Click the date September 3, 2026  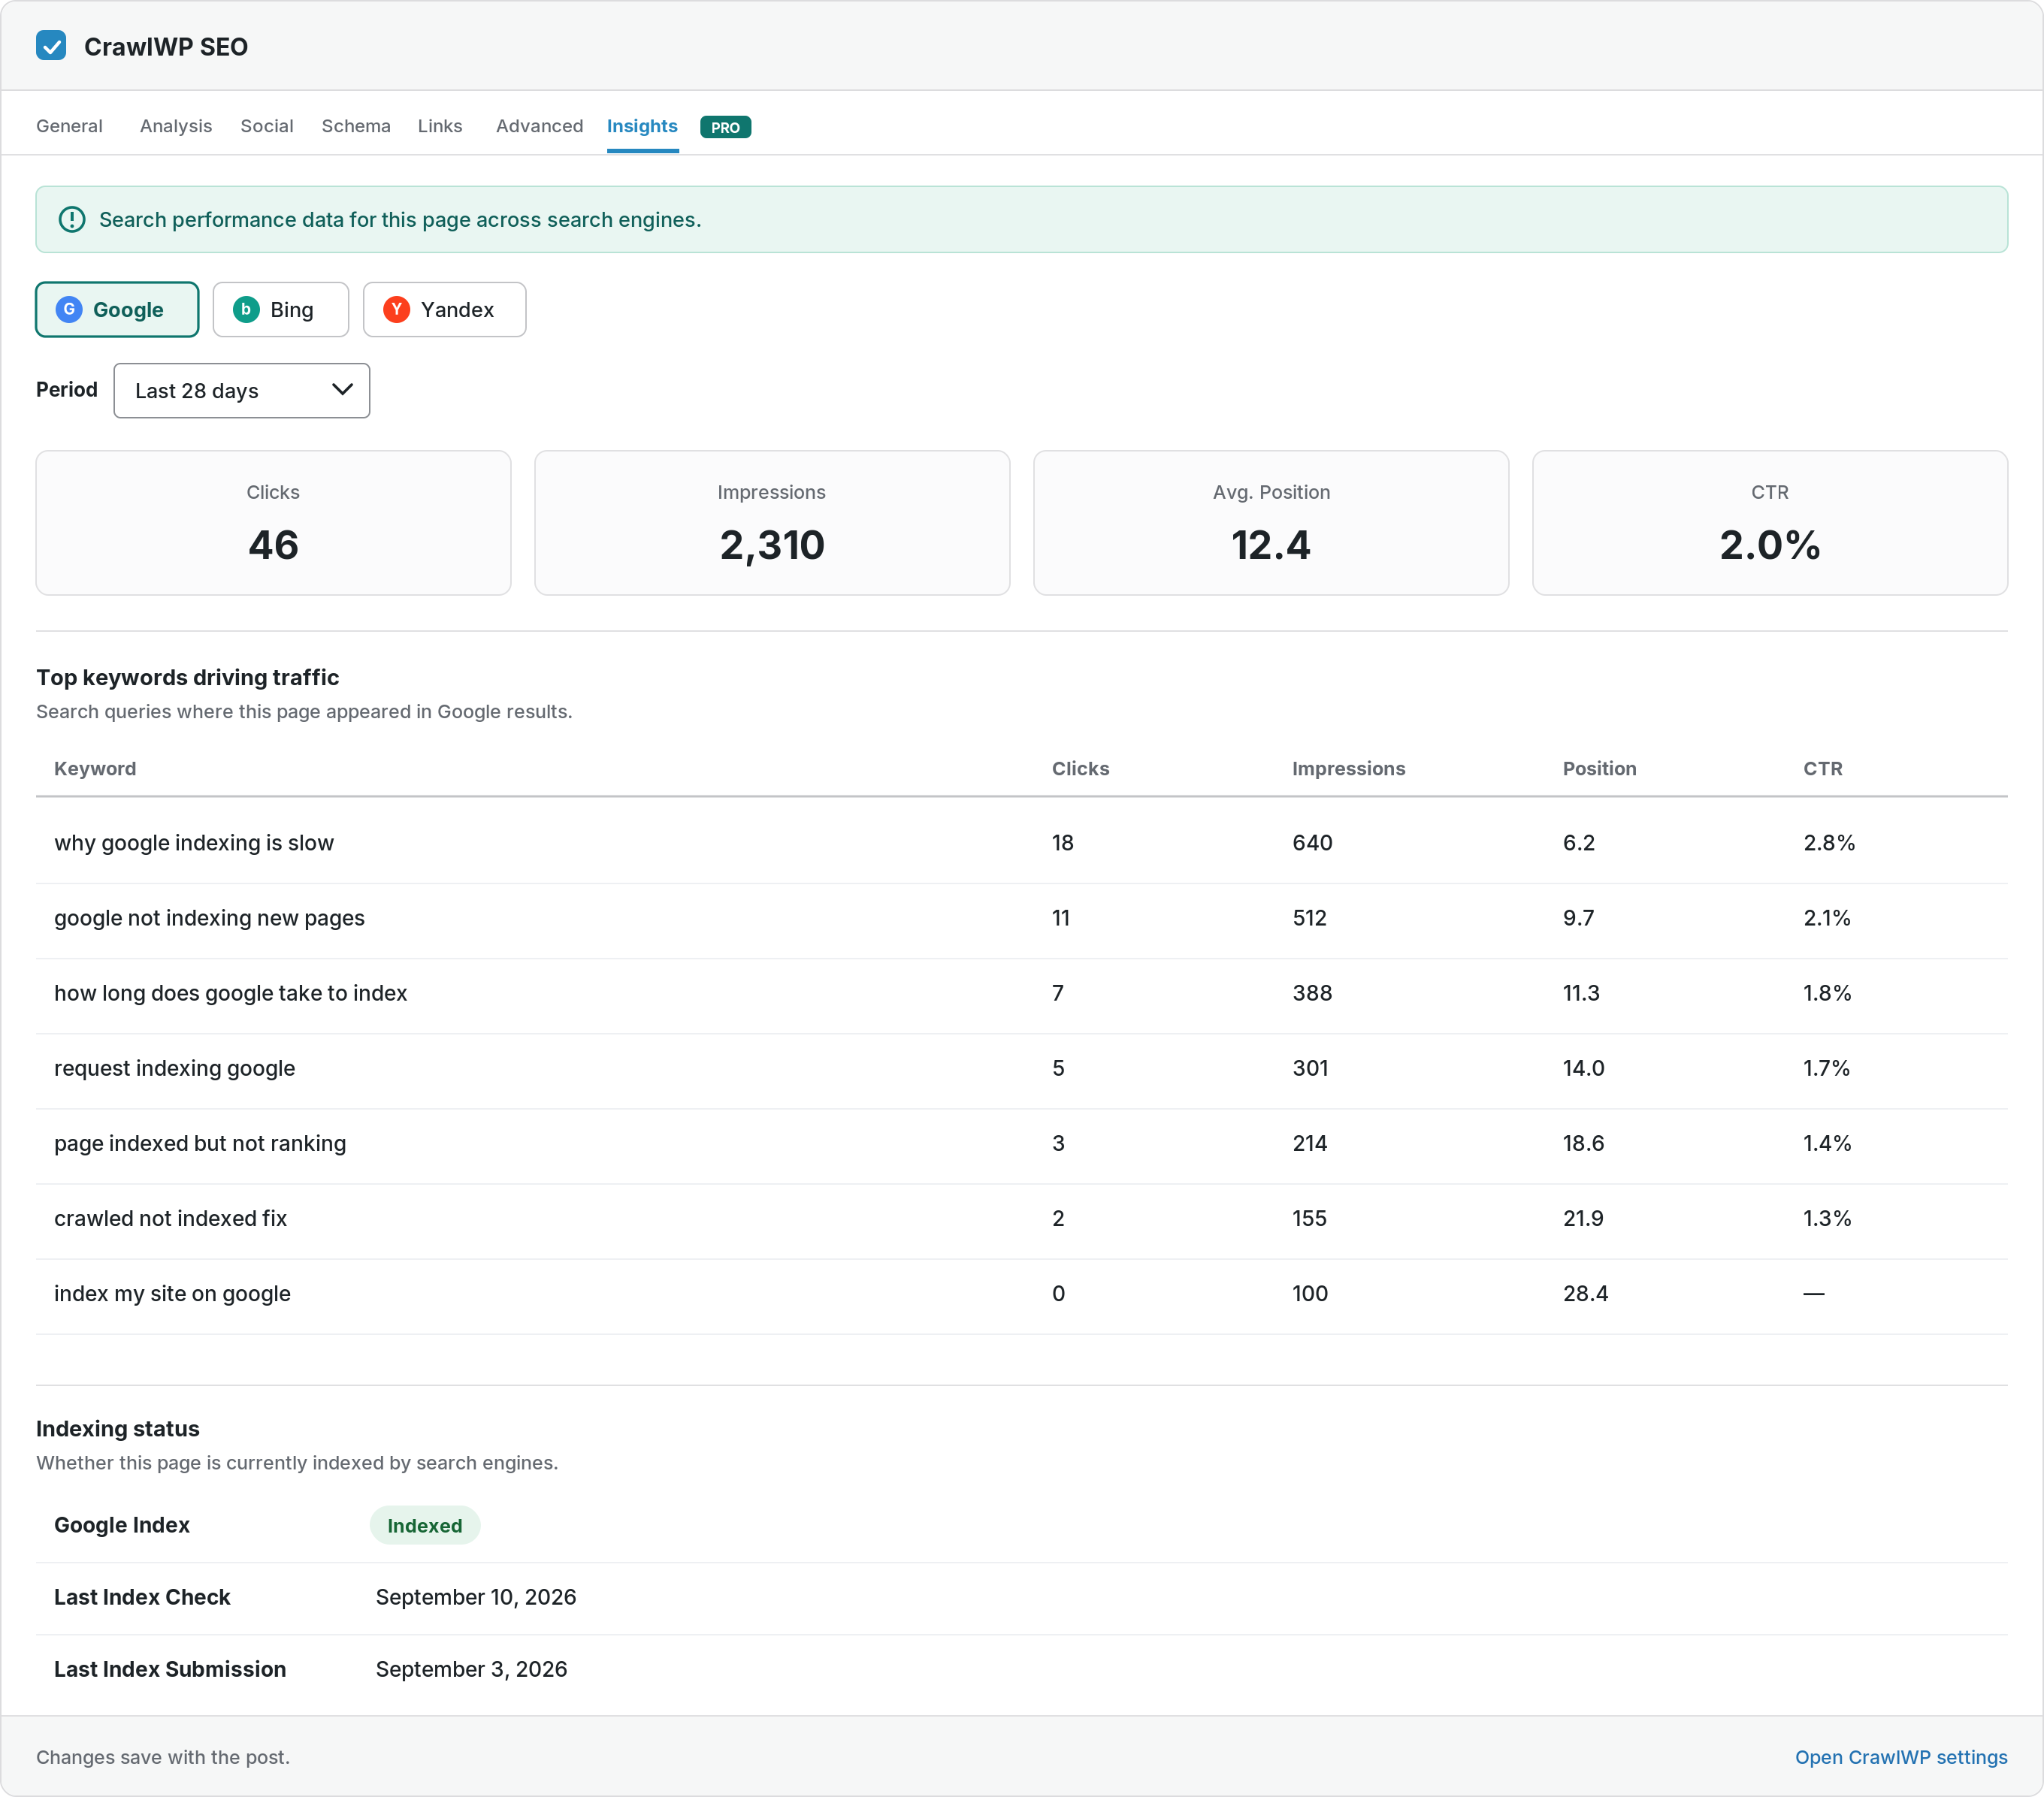pyautogui.click(x=471, y=1669)
